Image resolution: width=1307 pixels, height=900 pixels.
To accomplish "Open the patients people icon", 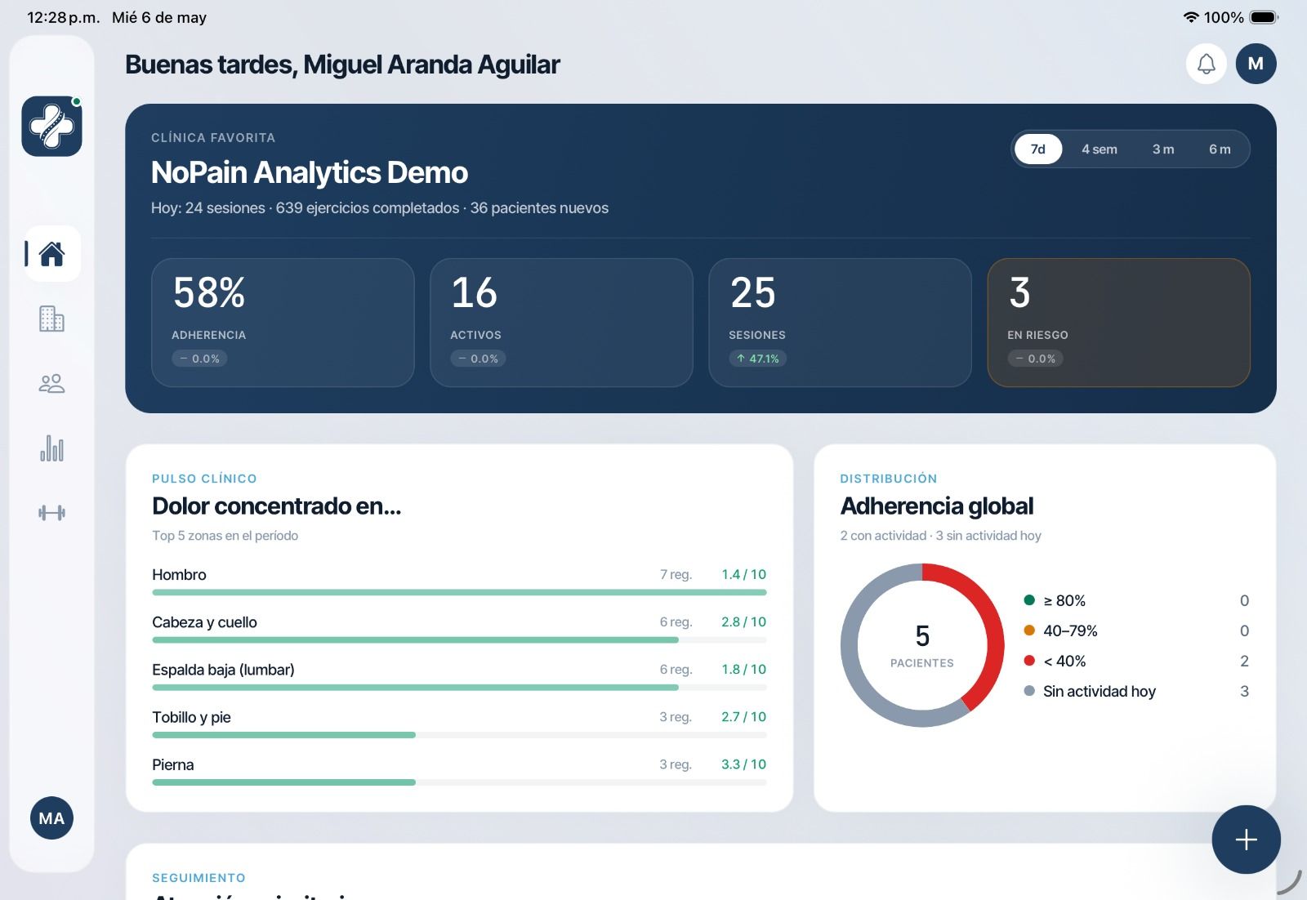I will pyautogui.click(x=51, y=383).
